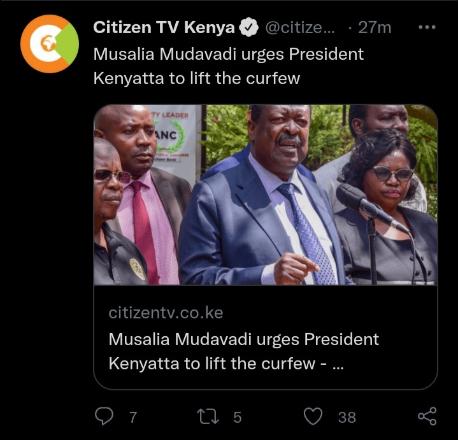Click the tweet text about lifting the curfew
The height and width of the screenshot is (440, 458).
point(229,66)
